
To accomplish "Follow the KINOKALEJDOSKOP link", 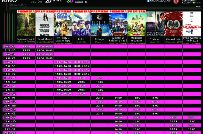I will coord(161,1).
